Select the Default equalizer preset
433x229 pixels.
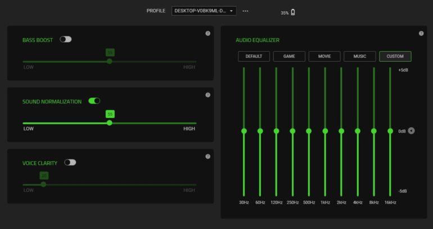click(254, 56)
